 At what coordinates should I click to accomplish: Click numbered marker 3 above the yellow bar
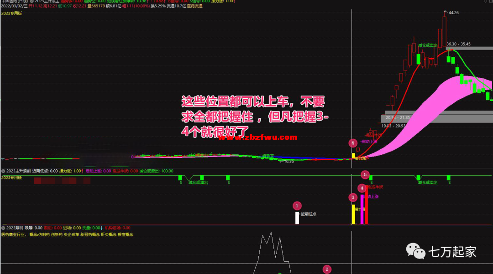point(353,197)
